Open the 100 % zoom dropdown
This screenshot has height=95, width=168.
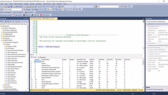36,55
